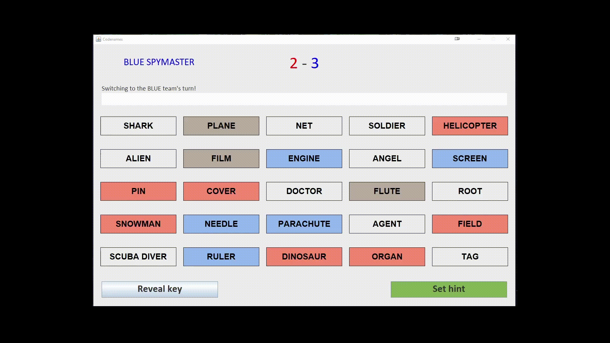
Task: Click the PLANE tan card
Action: pos(221,126)
